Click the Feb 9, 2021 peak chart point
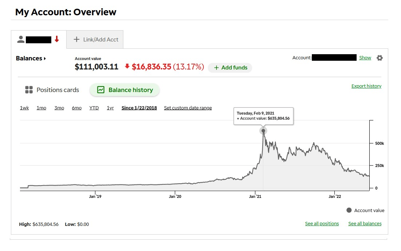Viewport: 401px width, 251px height. tap(263, 131)
